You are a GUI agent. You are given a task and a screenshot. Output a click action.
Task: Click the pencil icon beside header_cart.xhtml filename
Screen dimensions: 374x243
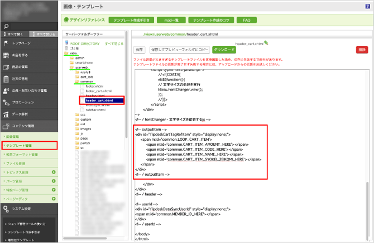(267, 42)
